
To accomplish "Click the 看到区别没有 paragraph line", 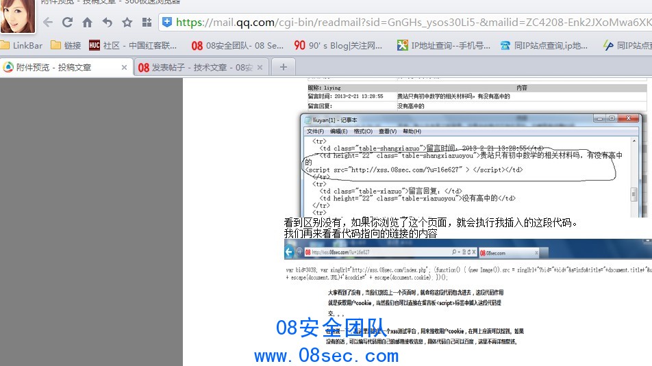I will (x=431, y=222).
